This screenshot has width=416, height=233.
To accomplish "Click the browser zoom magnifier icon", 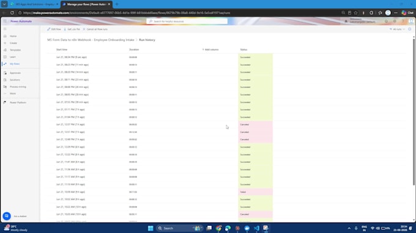I will [x=343, y=13].
